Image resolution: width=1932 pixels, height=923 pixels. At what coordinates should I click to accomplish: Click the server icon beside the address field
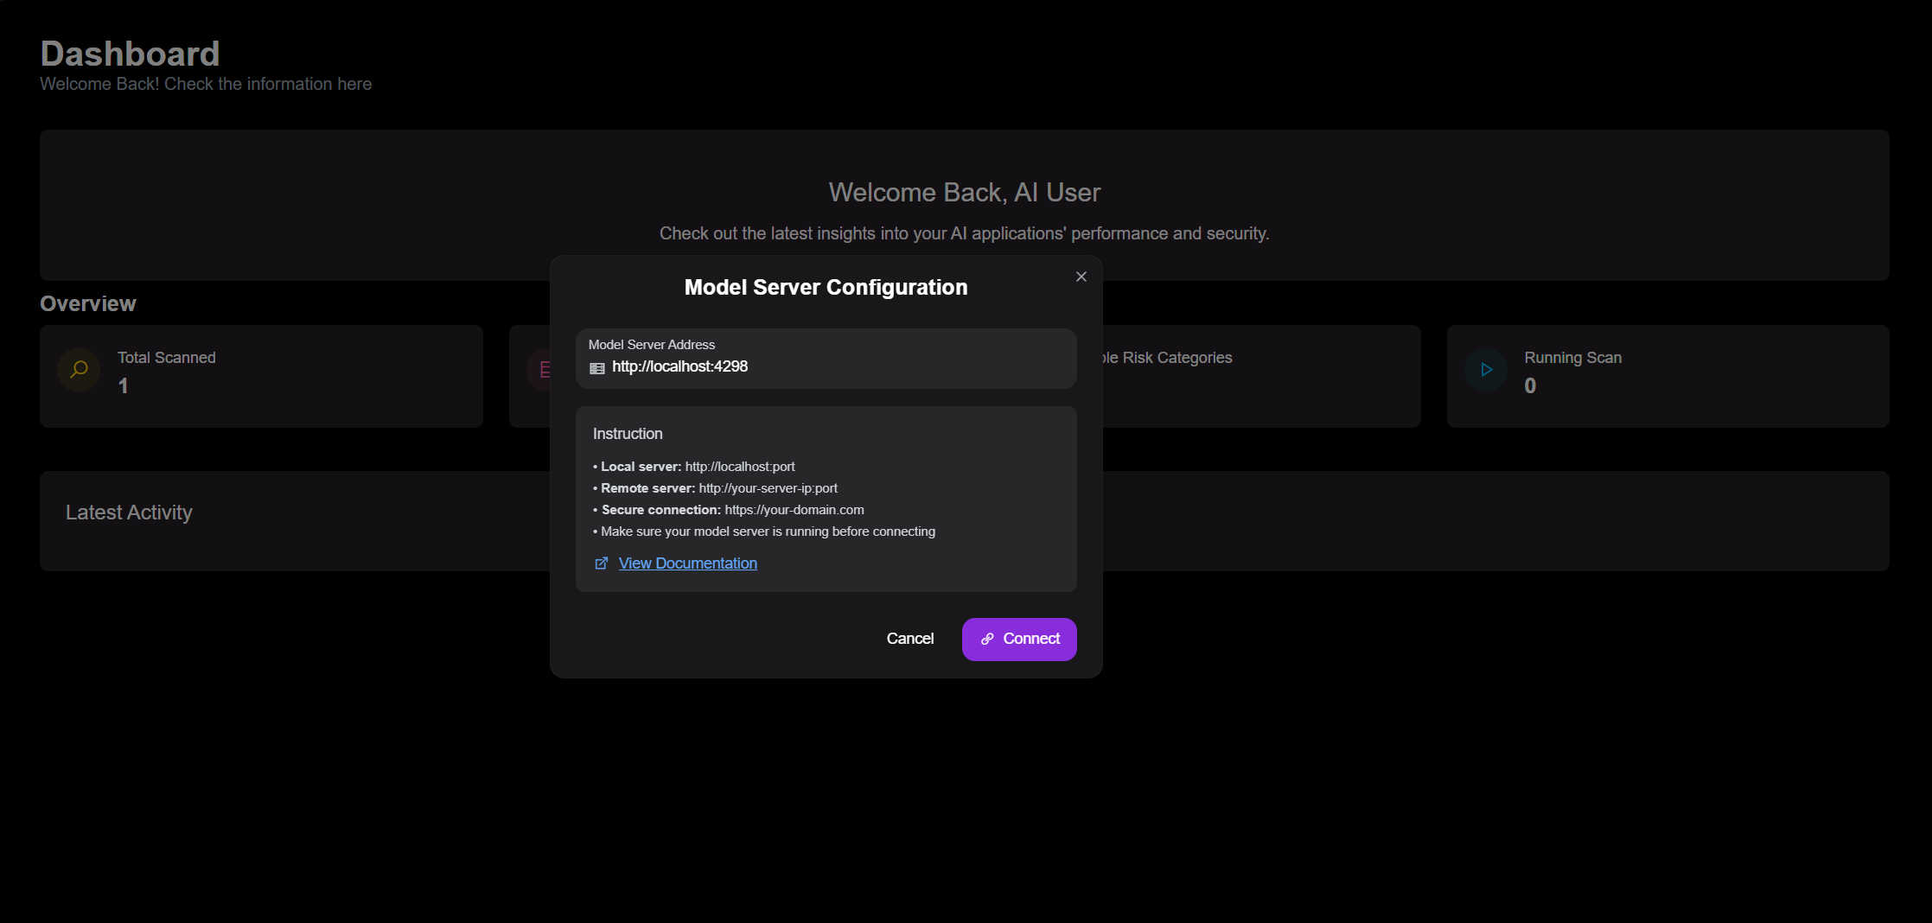[596, 367]
